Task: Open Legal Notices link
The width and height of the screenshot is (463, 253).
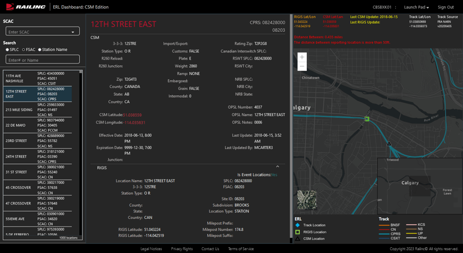Action: (x=151, y=249)
